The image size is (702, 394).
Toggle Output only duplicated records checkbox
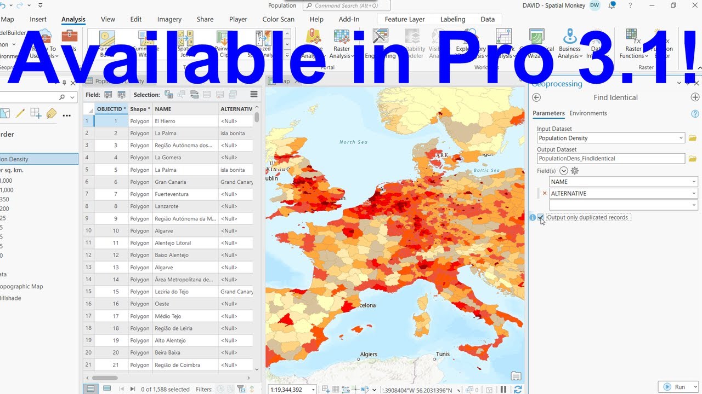pyautogui.click(x=541, y=217)
